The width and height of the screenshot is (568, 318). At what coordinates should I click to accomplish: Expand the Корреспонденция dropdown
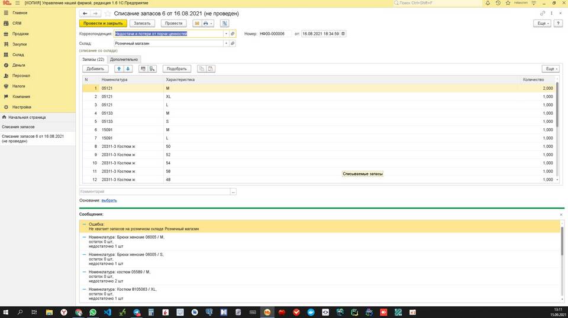[x=226, y=34]
